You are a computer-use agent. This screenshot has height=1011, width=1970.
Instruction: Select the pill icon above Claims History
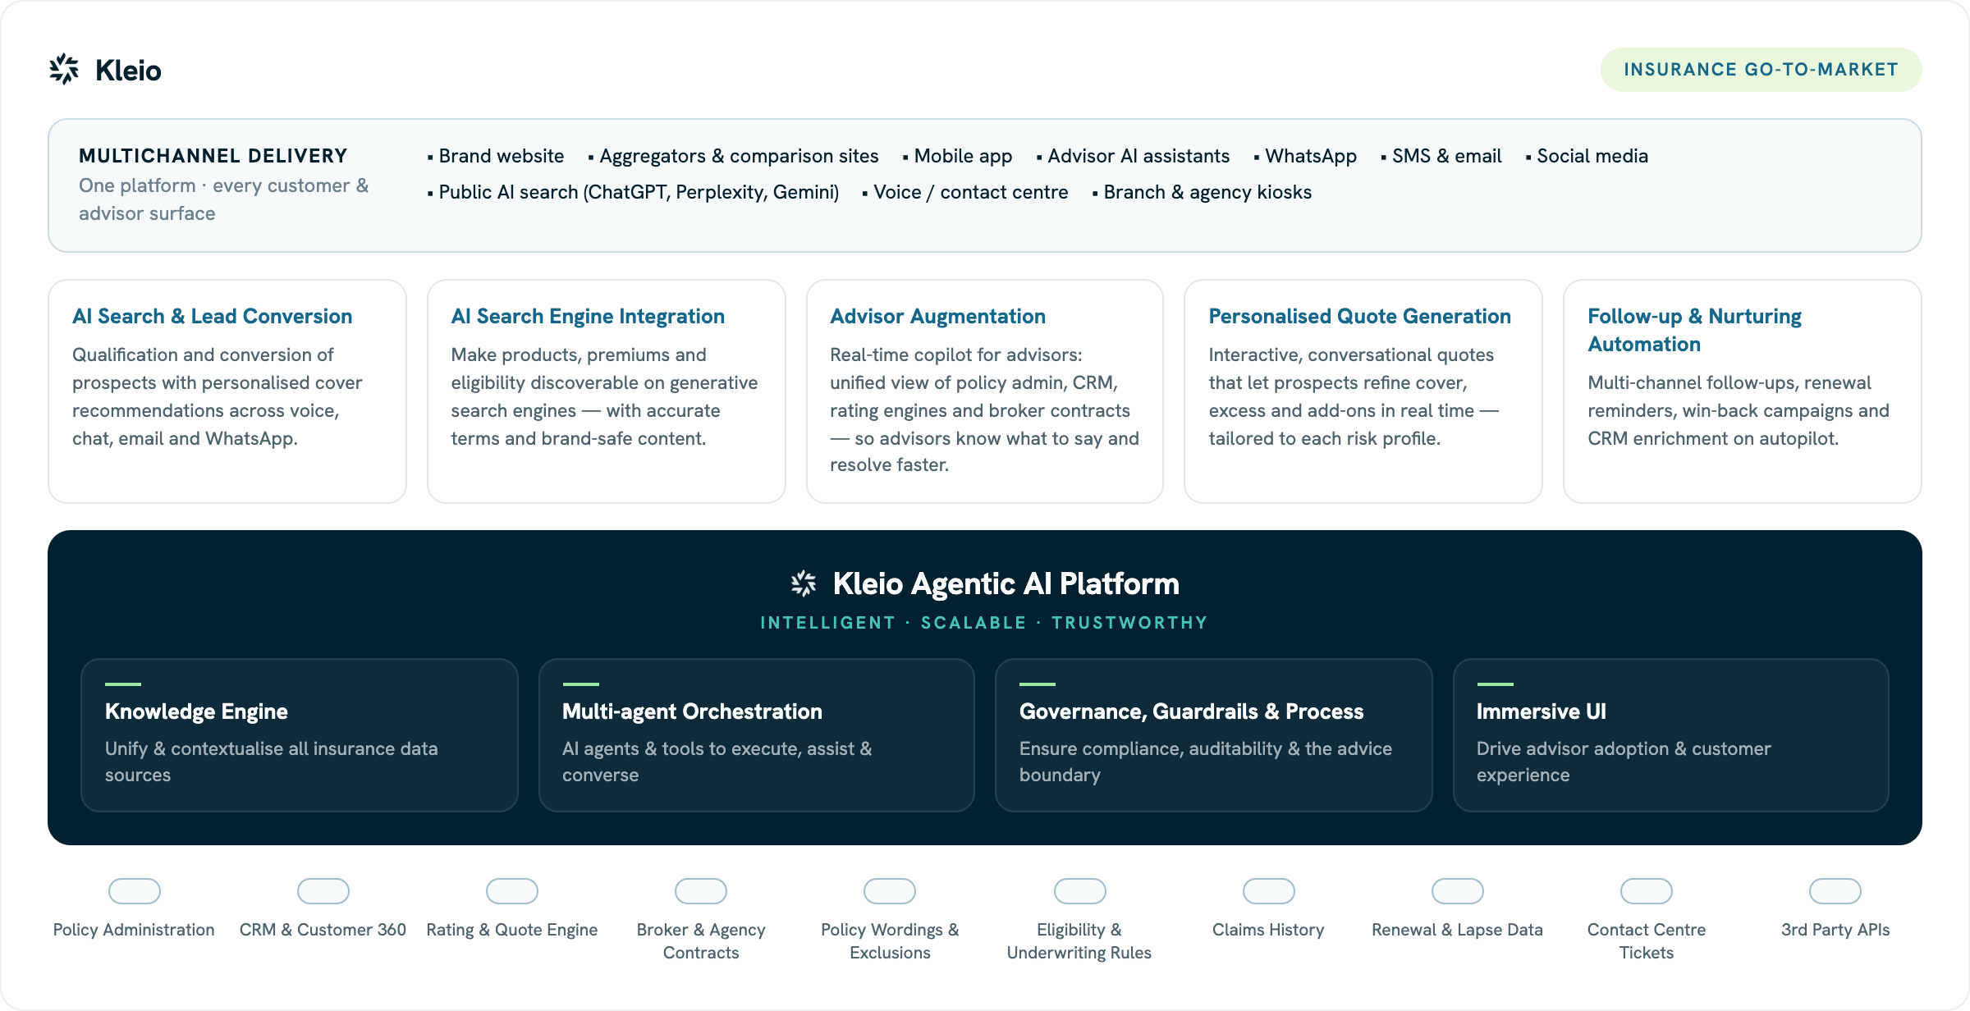(x=1268, y=891)
